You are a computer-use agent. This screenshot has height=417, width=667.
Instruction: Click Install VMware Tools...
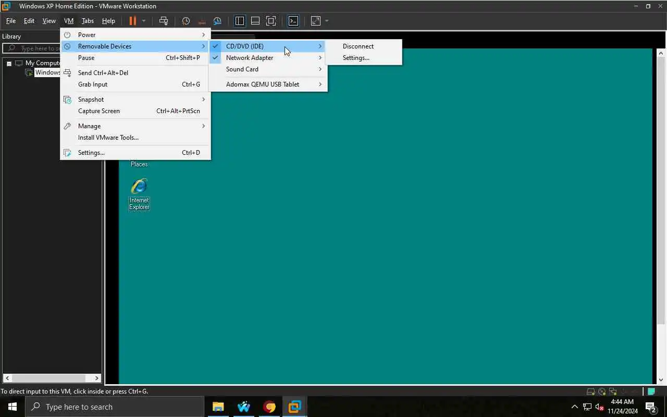135,137
